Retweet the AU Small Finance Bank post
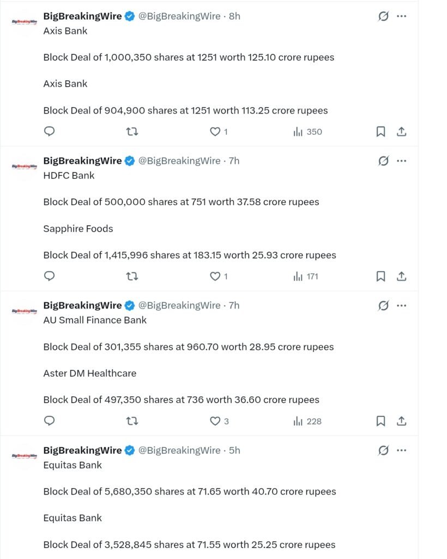The image size is (447, 559). pos(132,421)
